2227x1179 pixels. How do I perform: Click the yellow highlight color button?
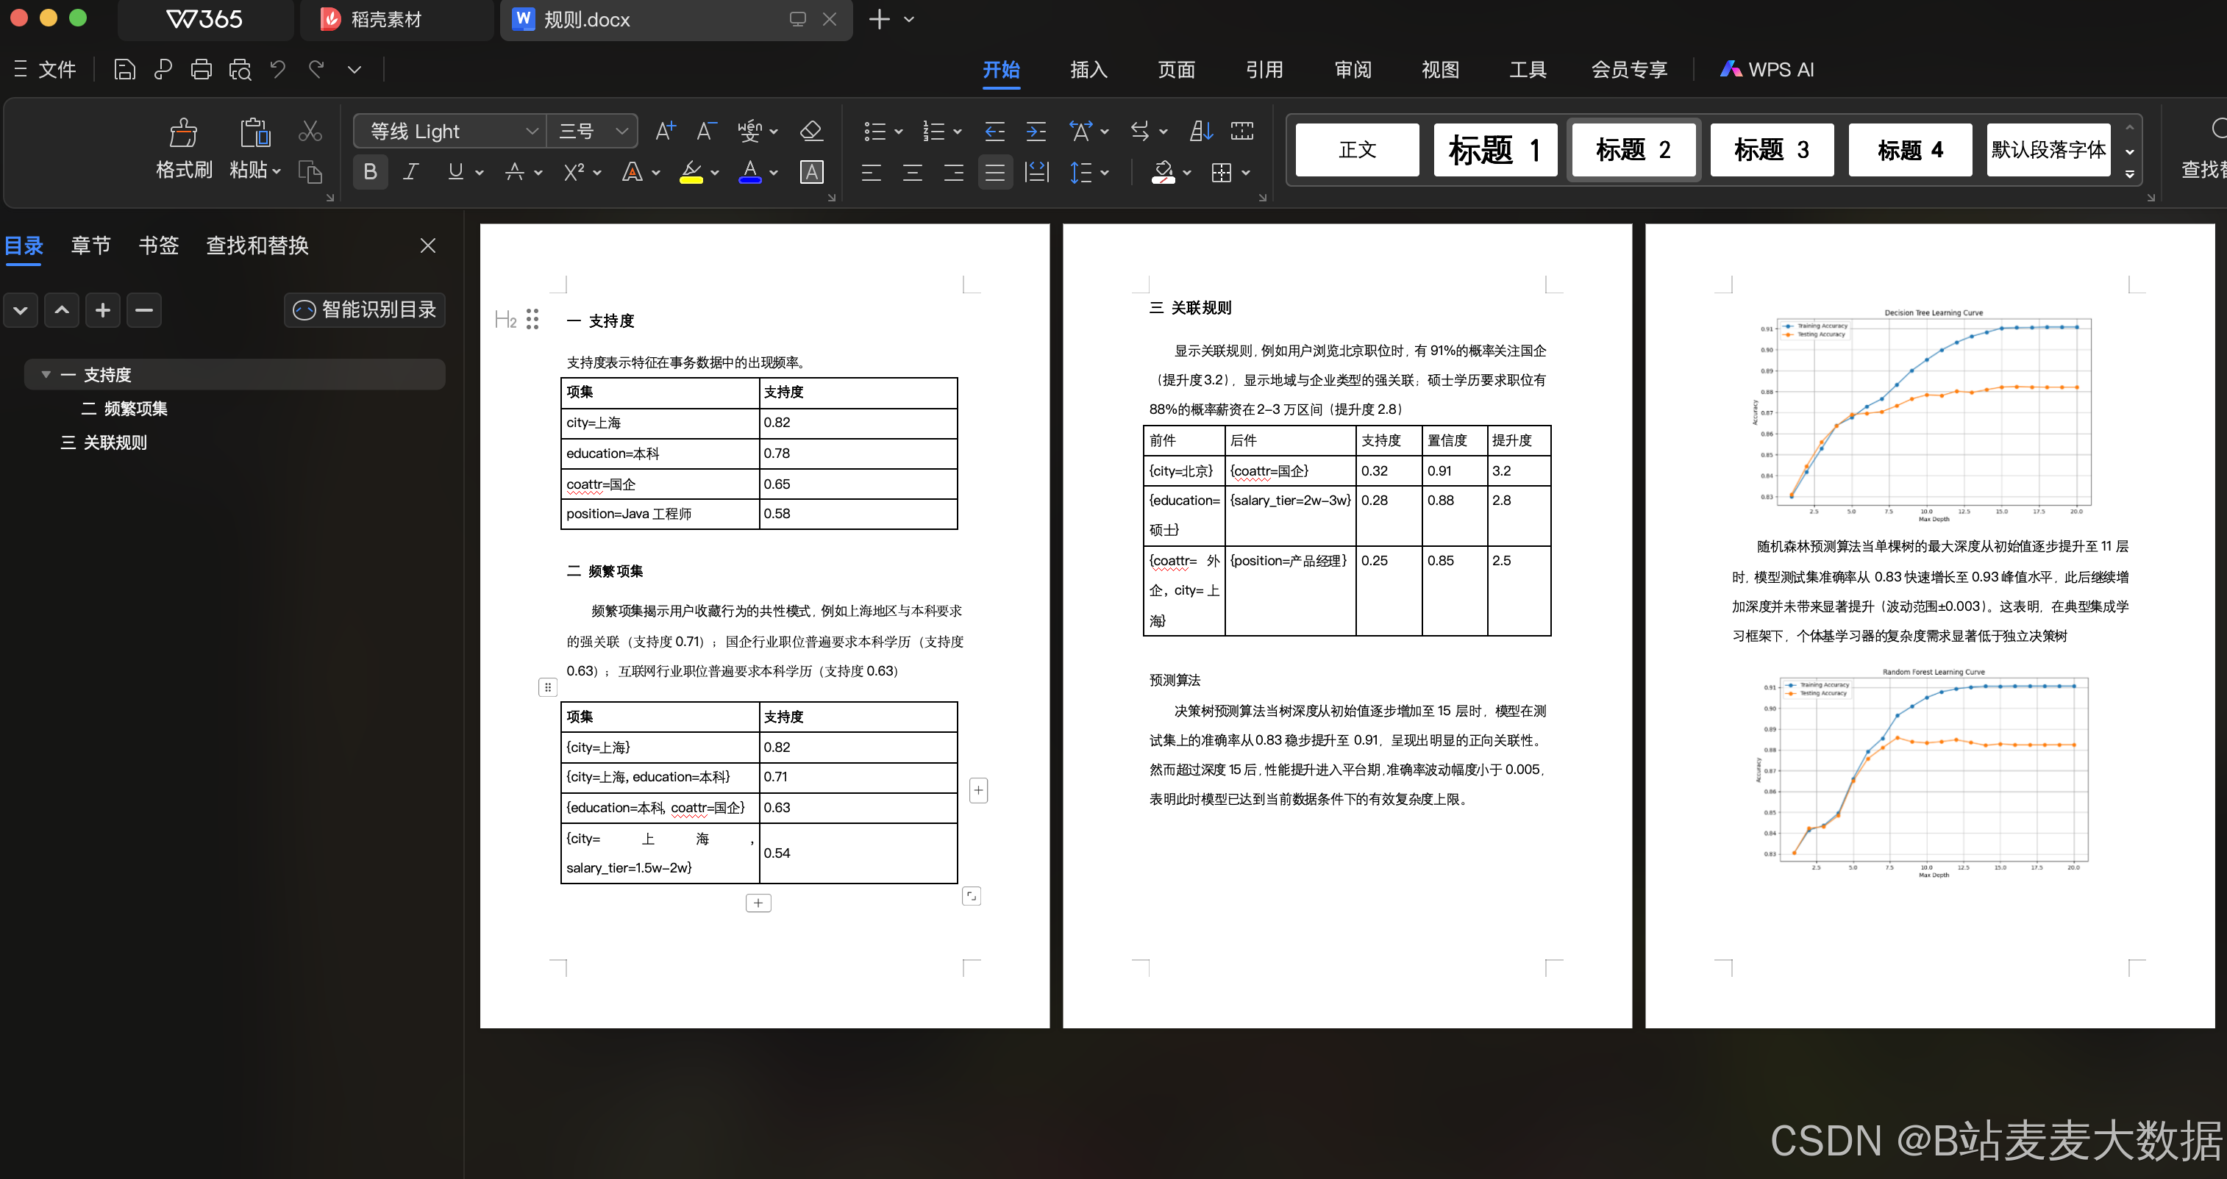click(x=691, y=172)
